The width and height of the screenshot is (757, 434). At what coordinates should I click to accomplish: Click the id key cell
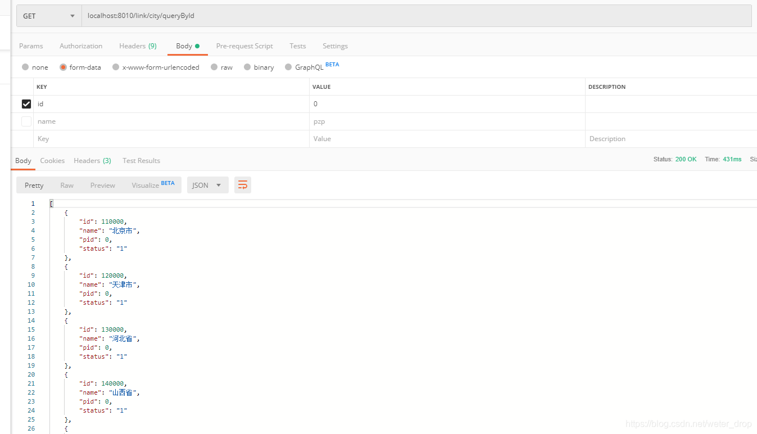[171, 104]
